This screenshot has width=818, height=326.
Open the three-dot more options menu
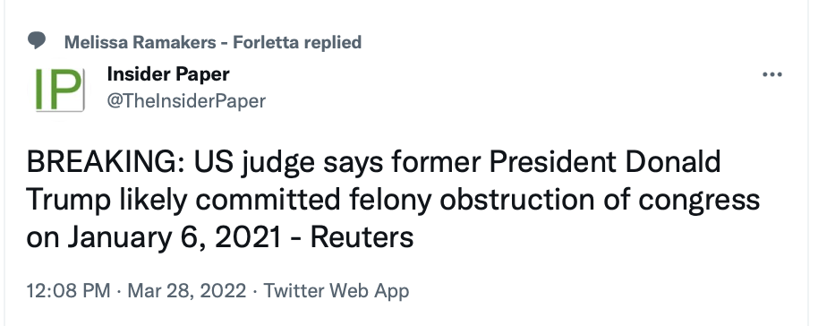coord(772,74)
